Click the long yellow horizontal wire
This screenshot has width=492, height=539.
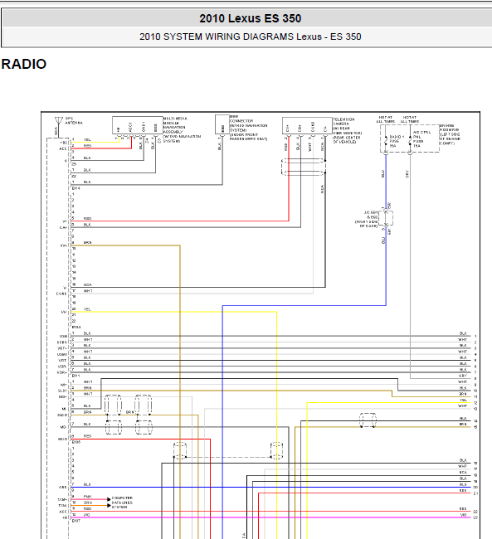tap(173, 312)
